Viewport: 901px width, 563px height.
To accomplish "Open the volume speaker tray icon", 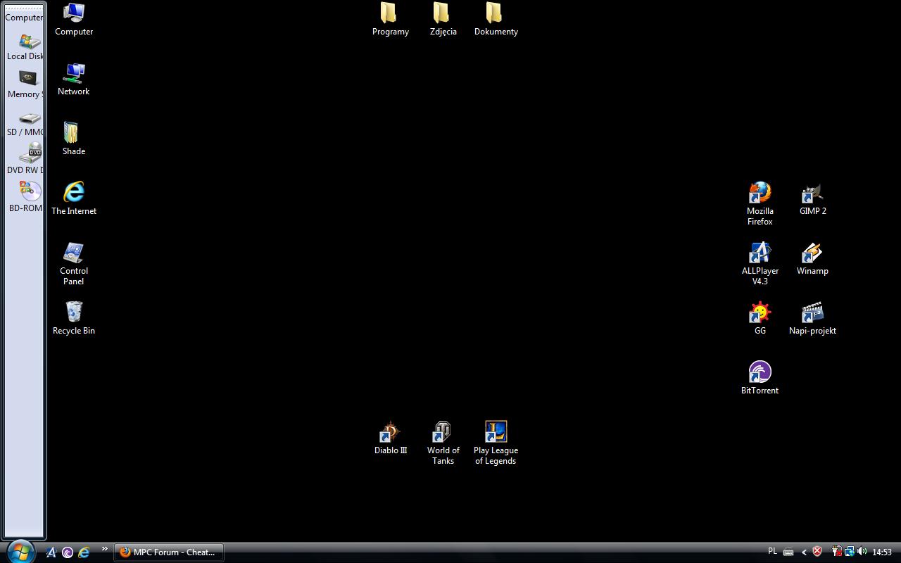I will pyautogui.click(x=862, y=552).
